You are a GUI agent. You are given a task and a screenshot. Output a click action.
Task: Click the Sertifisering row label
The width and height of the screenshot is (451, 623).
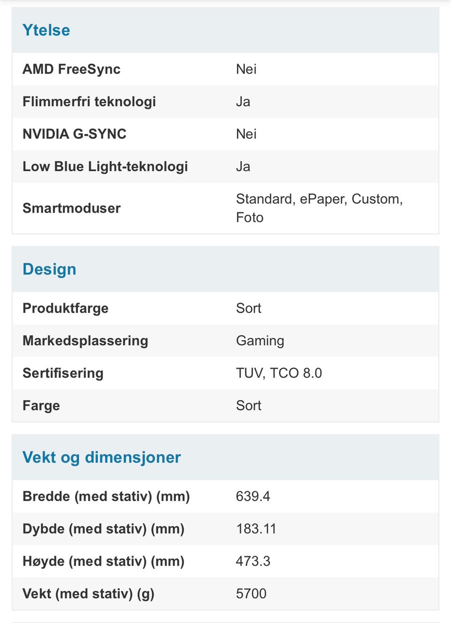click(x=63, y=373)
